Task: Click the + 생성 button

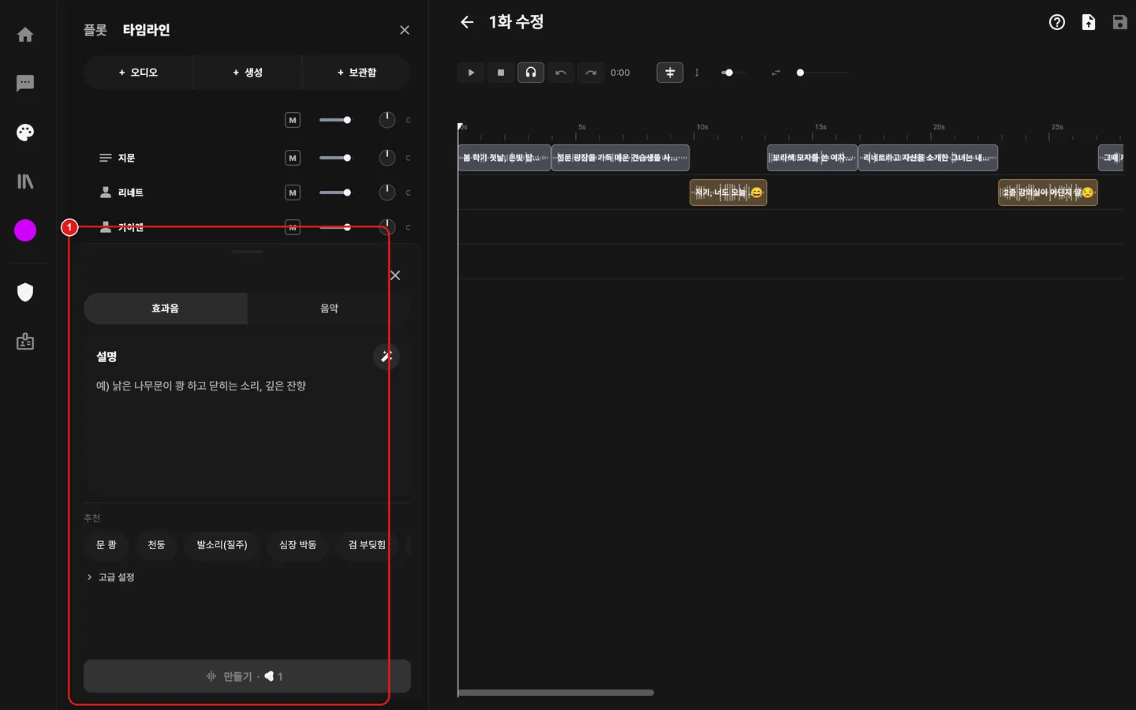Action: [x=248, y=73]
